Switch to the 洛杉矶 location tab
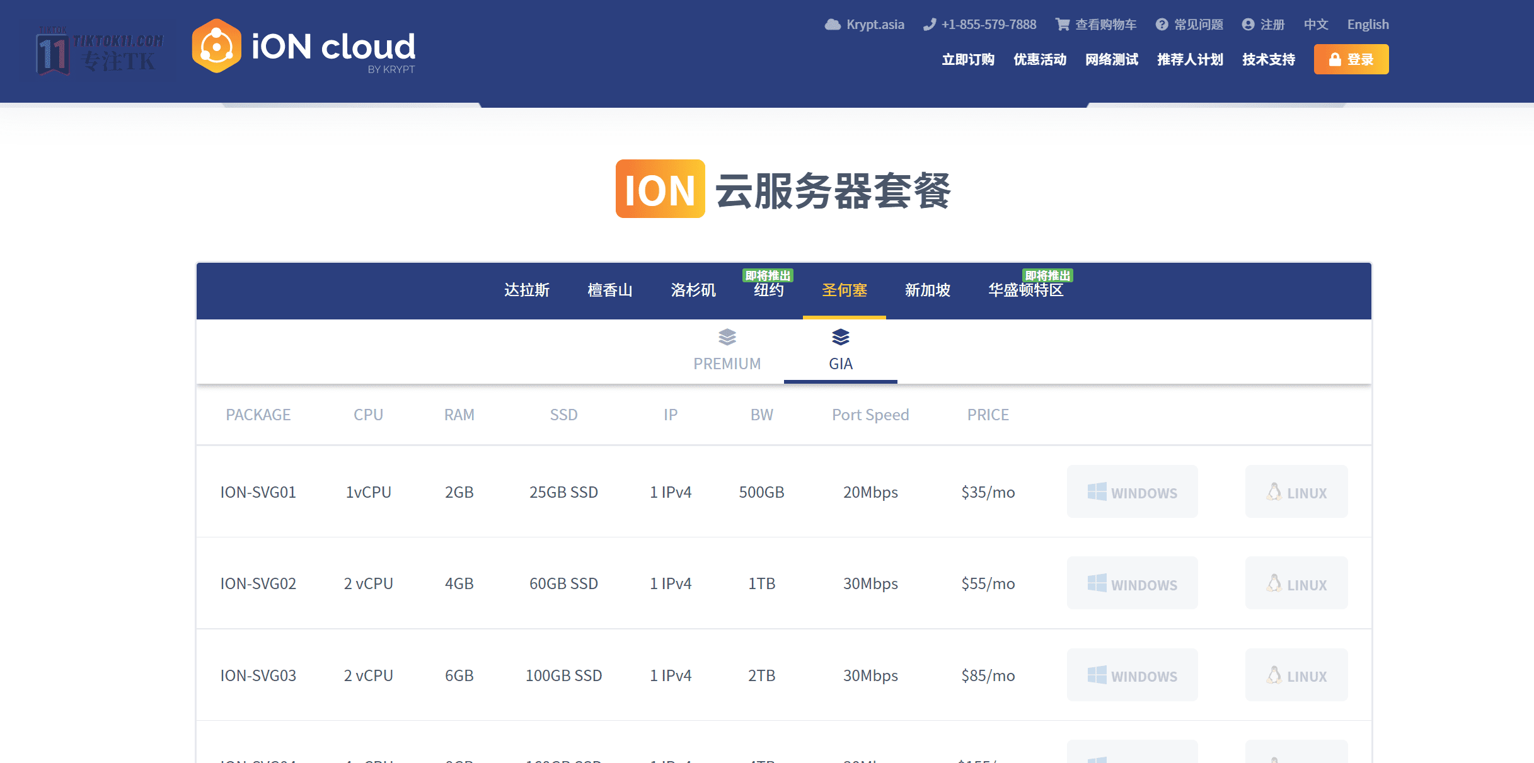 tap(693, 290)
